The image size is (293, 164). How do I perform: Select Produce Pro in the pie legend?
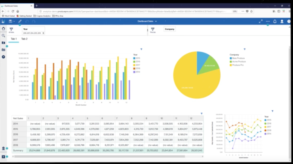tap(237, 65)
